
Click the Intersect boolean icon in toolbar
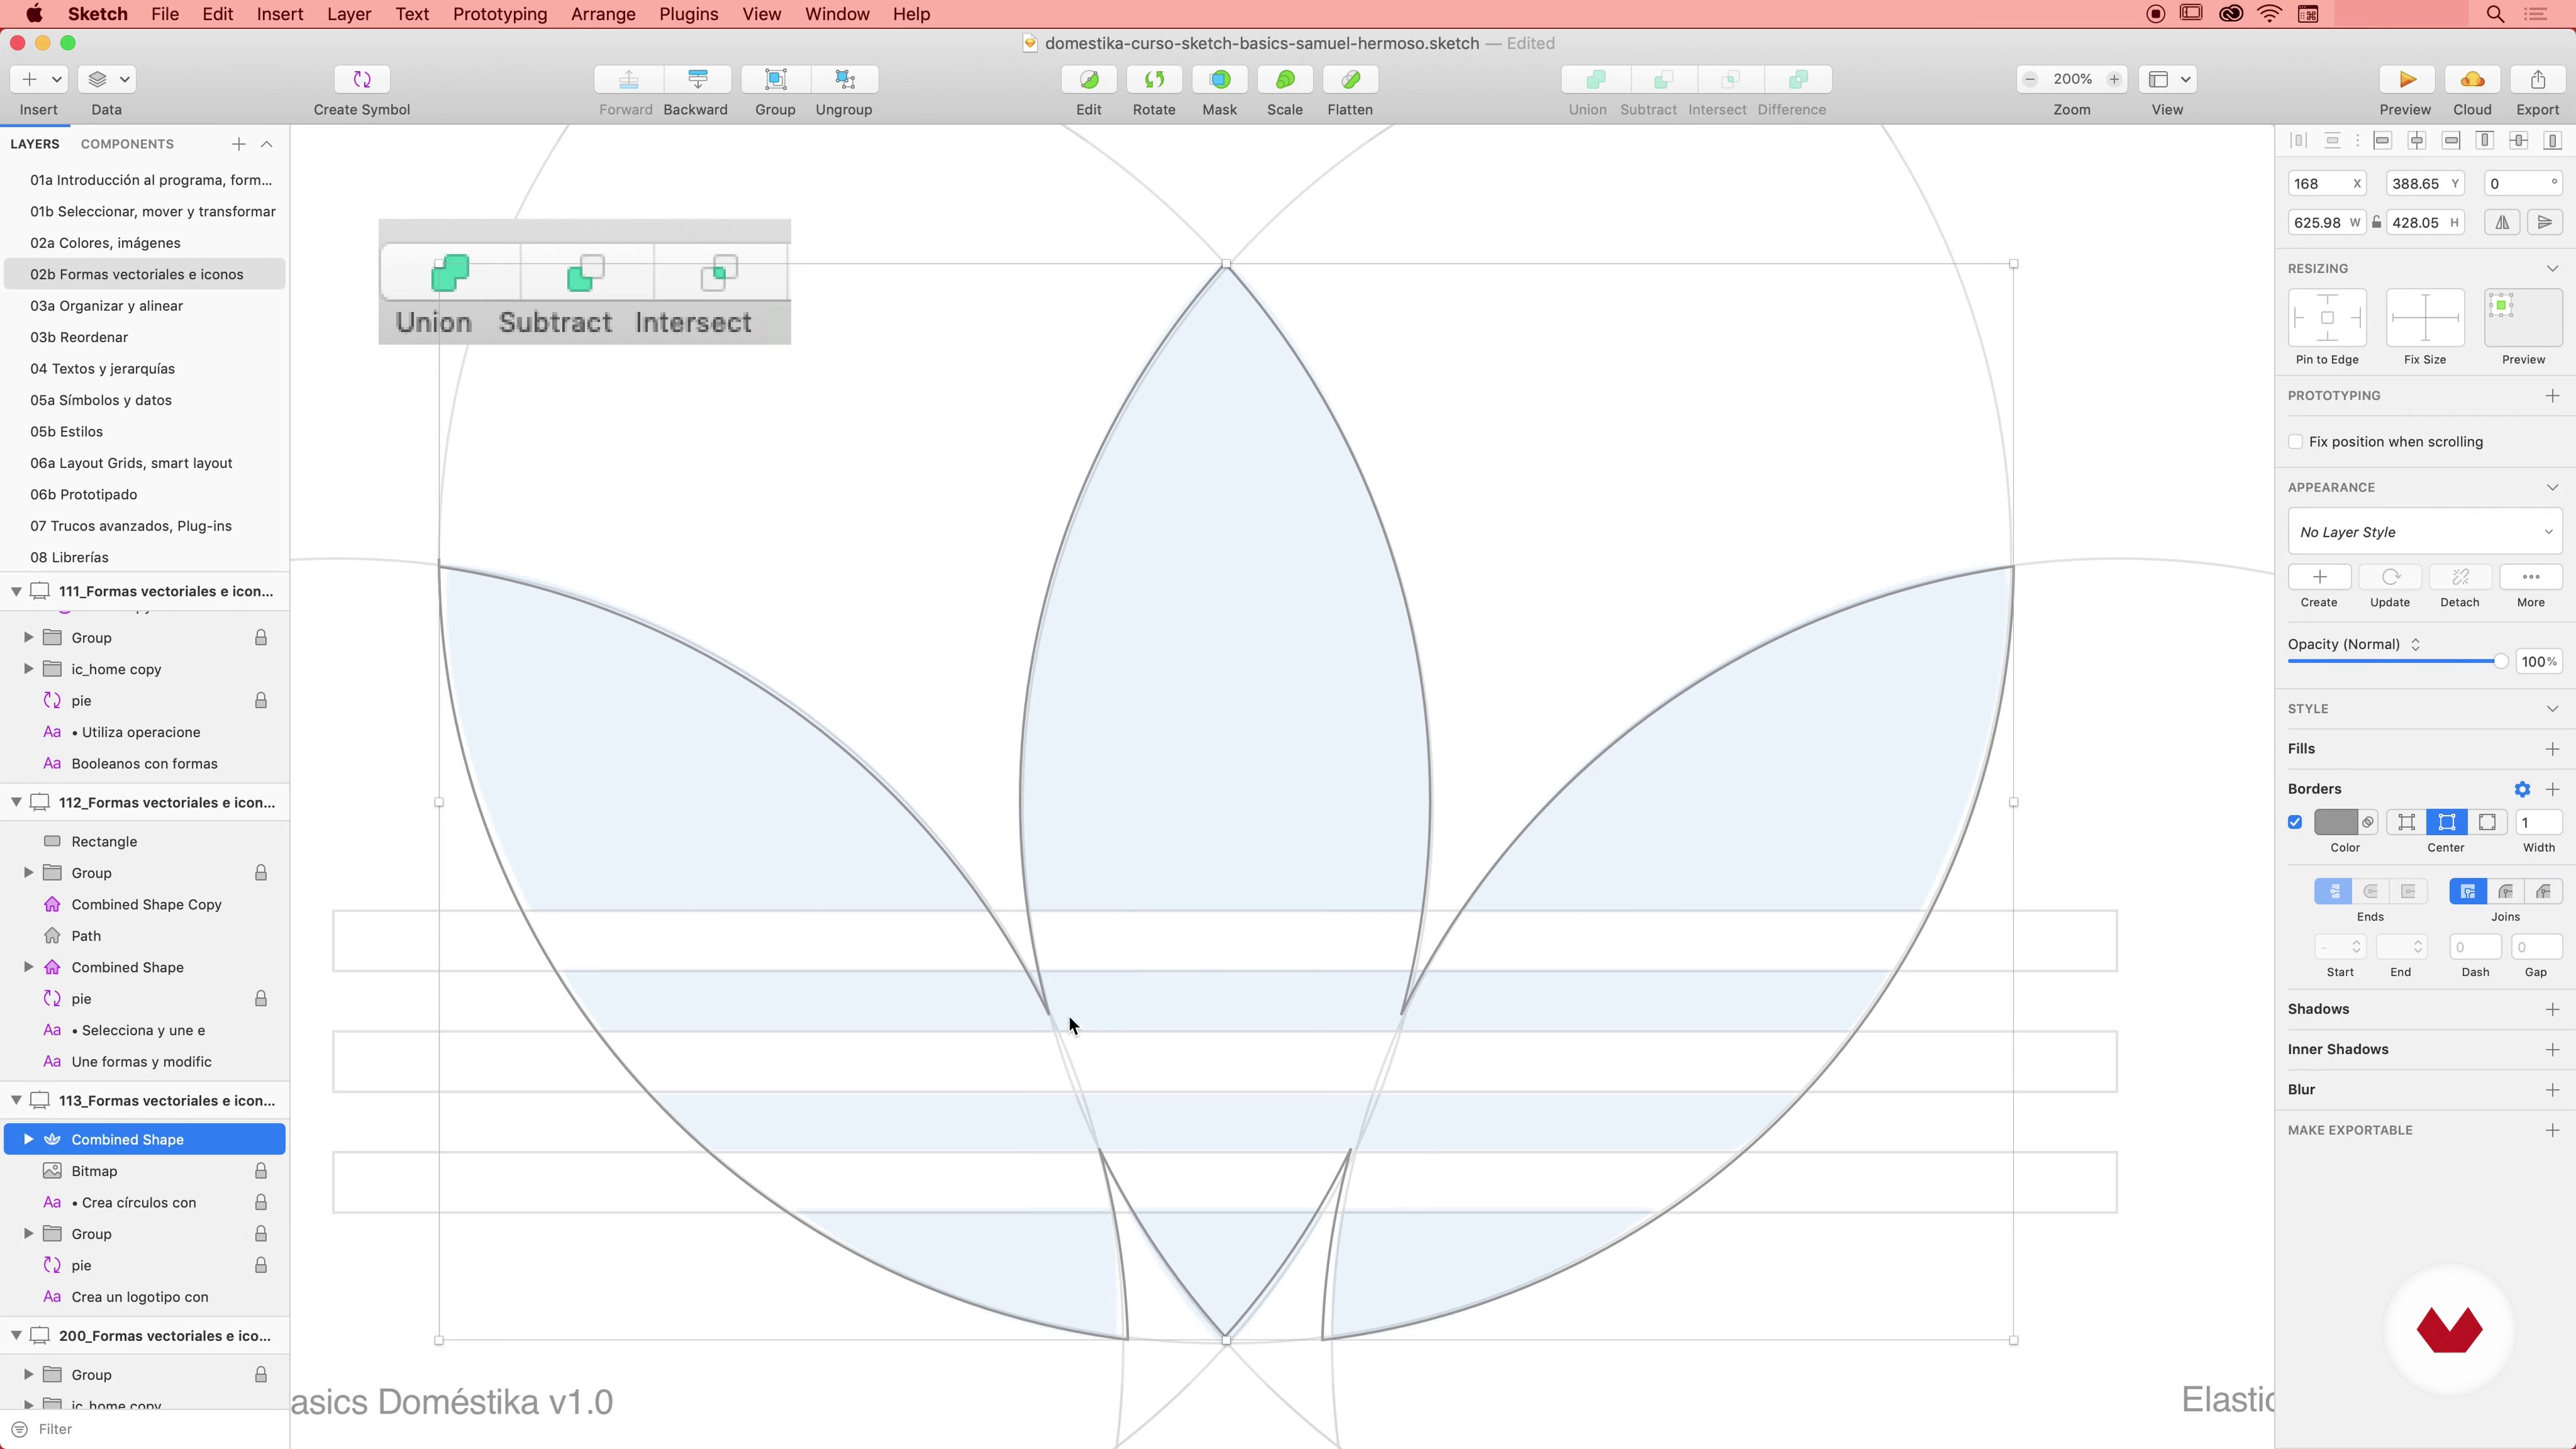[x=1730, y=79]
